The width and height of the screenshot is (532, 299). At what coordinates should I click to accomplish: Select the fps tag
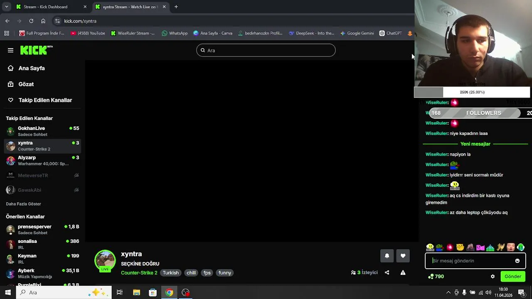tap(207, 273)
